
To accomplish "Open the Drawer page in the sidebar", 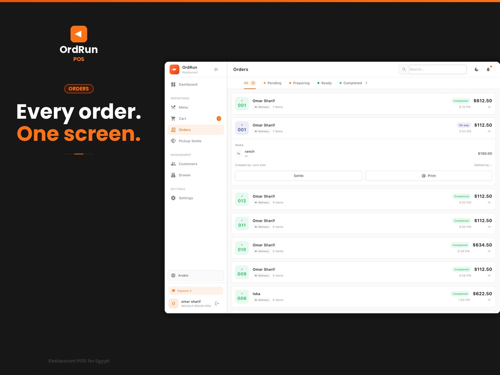I will pos(196,175).
